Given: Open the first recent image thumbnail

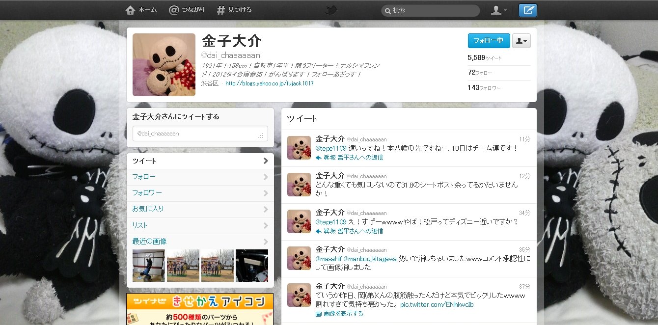Looking at the screenshot, I should [x=149, y=266].
